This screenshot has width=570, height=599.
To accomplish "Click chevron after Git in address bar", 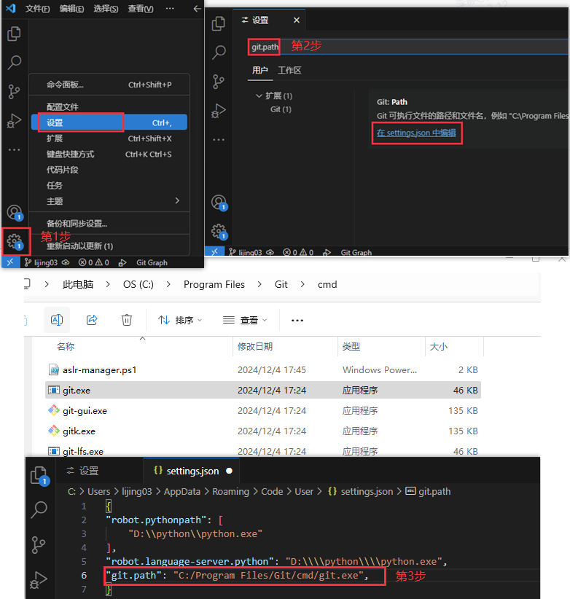I will 302,284.
